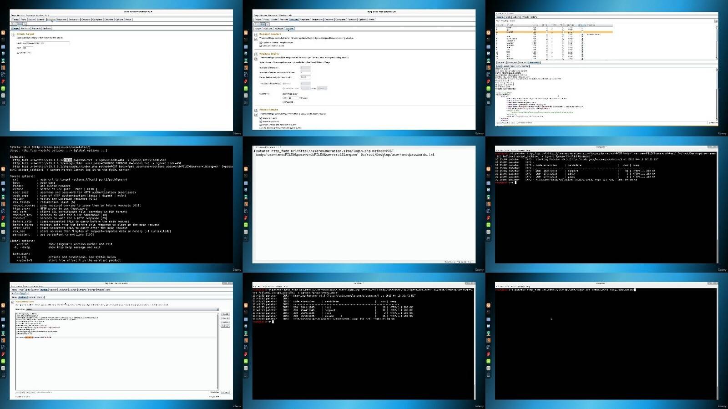
Task: Select the Paused start time radio button
Action: tap(283, 102)
